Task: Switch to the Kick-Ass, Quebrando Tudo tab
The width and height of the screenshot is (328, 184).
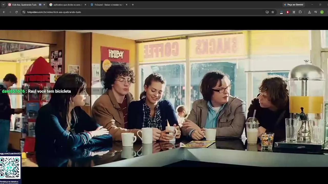Action: point(24,5)
